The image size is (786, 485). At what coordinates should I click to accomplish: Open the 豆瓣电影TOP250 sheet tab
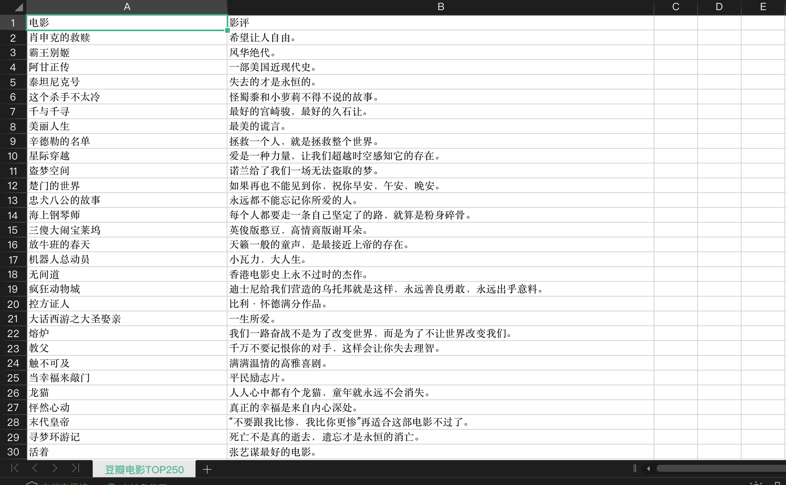144,469
